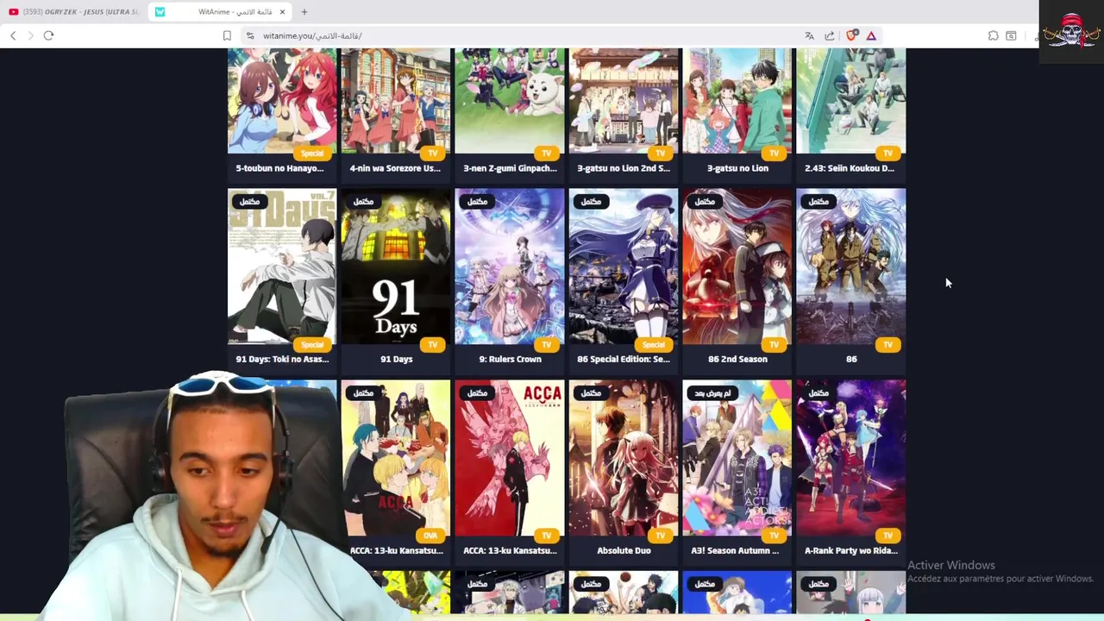Click the 5-toubun no Hanayo poster image
This screenshot has height=621, width=1104.
pos(282,100)
